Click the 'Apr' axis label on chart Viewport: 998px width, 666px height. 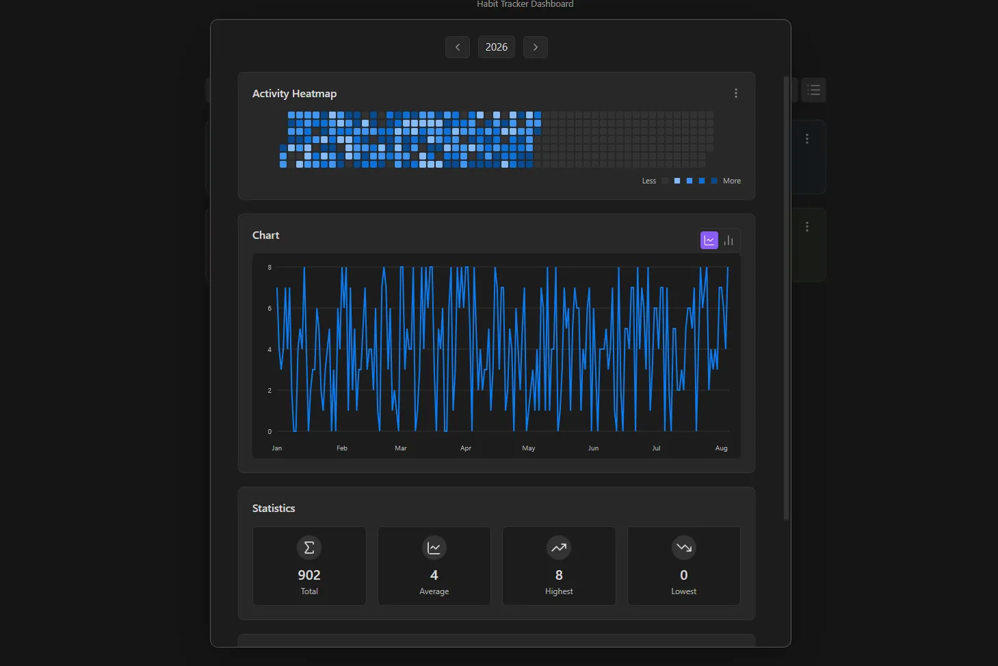pos(466,448)
